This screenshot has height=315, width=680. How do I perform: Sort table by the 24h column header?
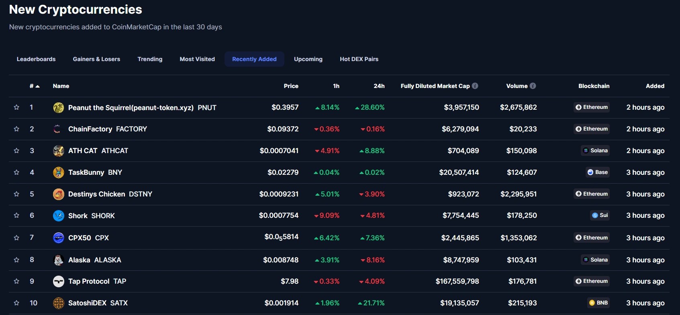point(379,86)
